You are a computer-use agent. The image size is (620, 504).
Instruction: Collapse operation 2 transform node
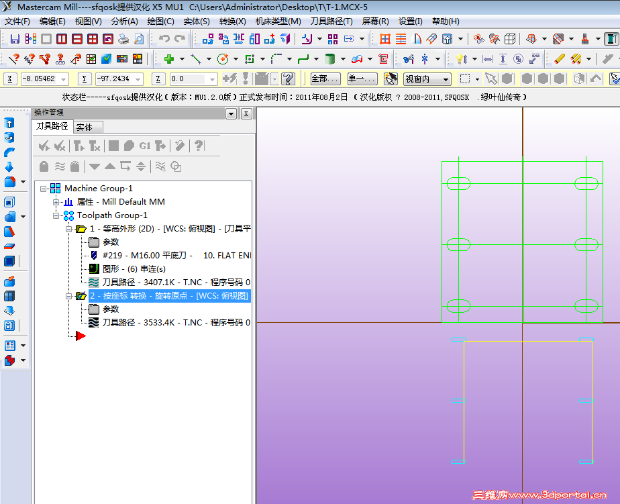[x=68, y=297]
